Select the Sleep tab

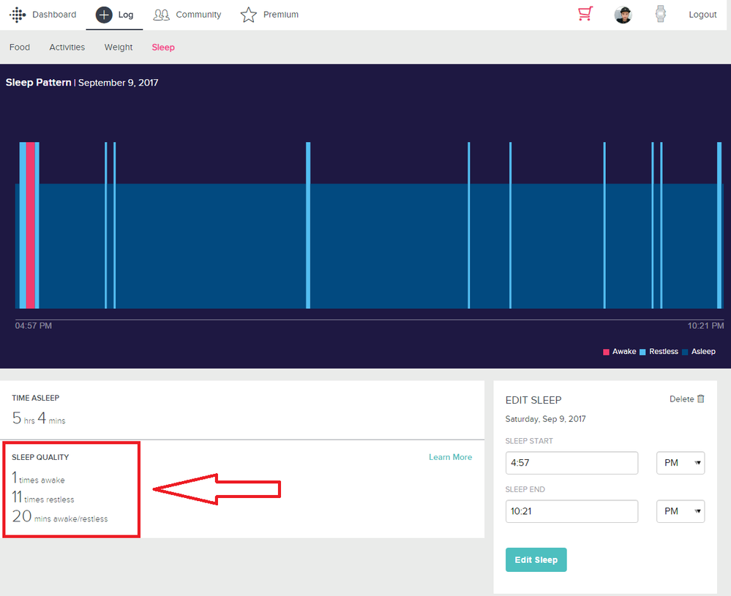(163, 48)
